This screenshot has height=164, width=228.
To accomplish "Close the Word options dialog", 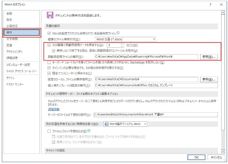I will click(221, 5).
